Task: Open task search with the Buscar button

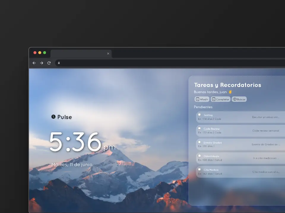Action: pyautogui.click(x=239, y=99)
